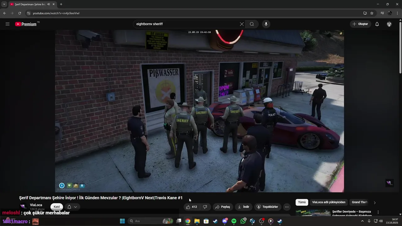Open network settings icon in tray
Image resolution: width=402 pixels, height=226 pixels.
(375, 221)
